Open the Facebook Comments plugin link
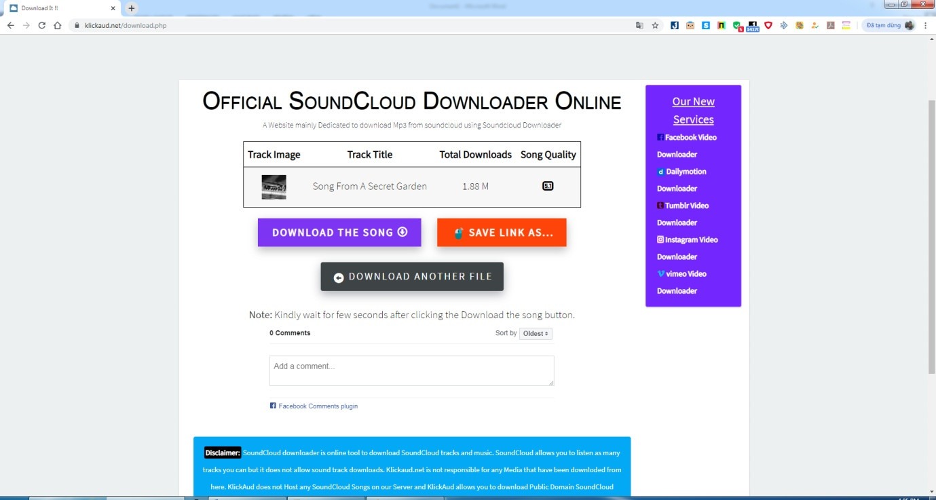The image size is (936, 500). click(x=314, y=406)
